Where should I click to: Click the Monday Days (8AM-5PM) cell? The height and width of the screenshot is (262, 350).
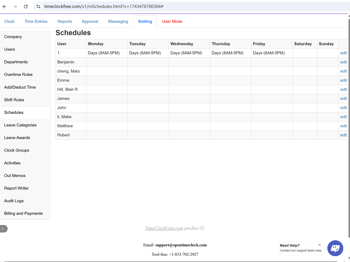[x=107, y=53]
